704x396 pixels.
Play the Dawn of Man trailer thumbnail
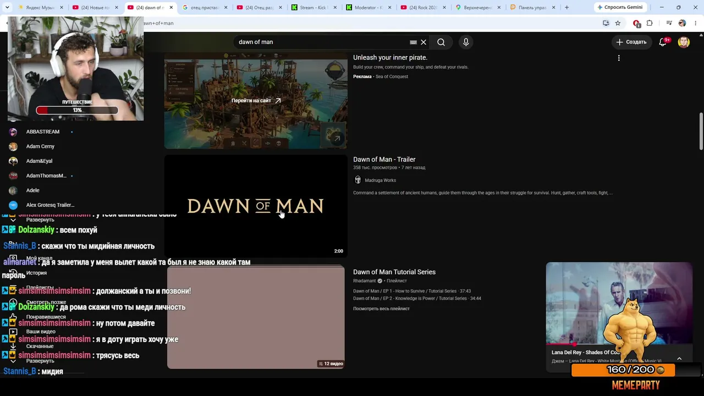(x=256, y=206)
